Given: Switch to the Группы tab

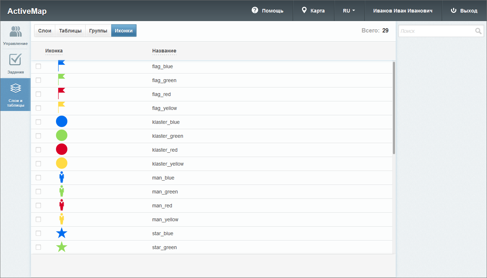Looking at the screenshot, I should click(x=98, y=31).
